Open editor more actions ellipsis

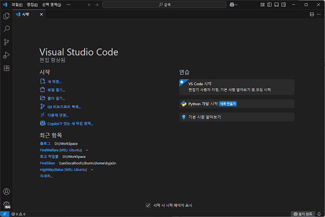click(x=319, y=14)
